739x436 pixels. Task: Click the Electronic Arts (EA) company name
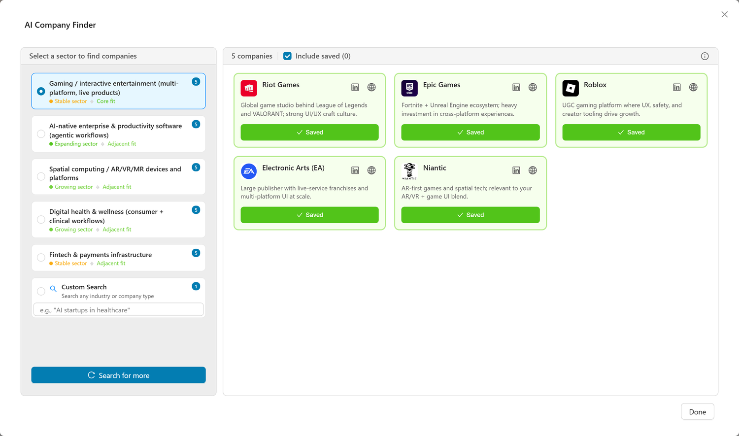pos(294,168)
